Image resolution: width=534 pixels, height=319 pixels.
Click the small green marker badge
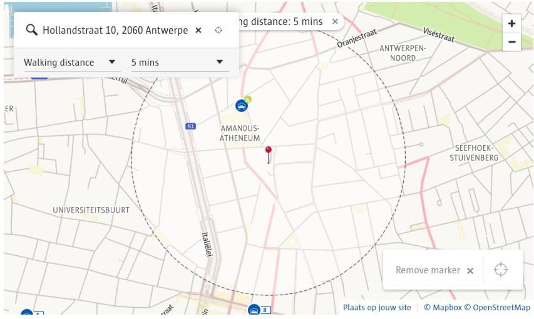coord(248,99)
